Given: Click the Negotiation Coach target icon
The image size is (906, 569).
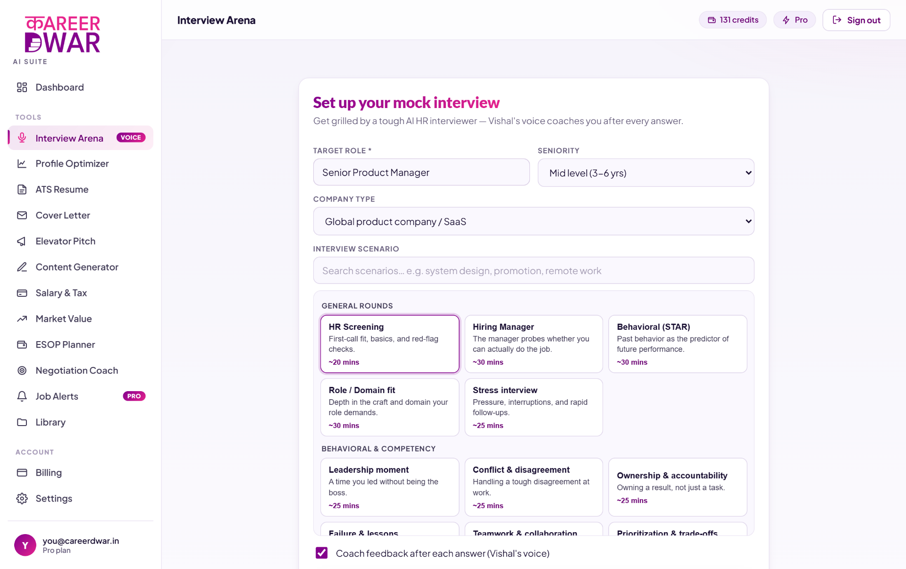Looking at the screenshot, I should tap(22, 370).
